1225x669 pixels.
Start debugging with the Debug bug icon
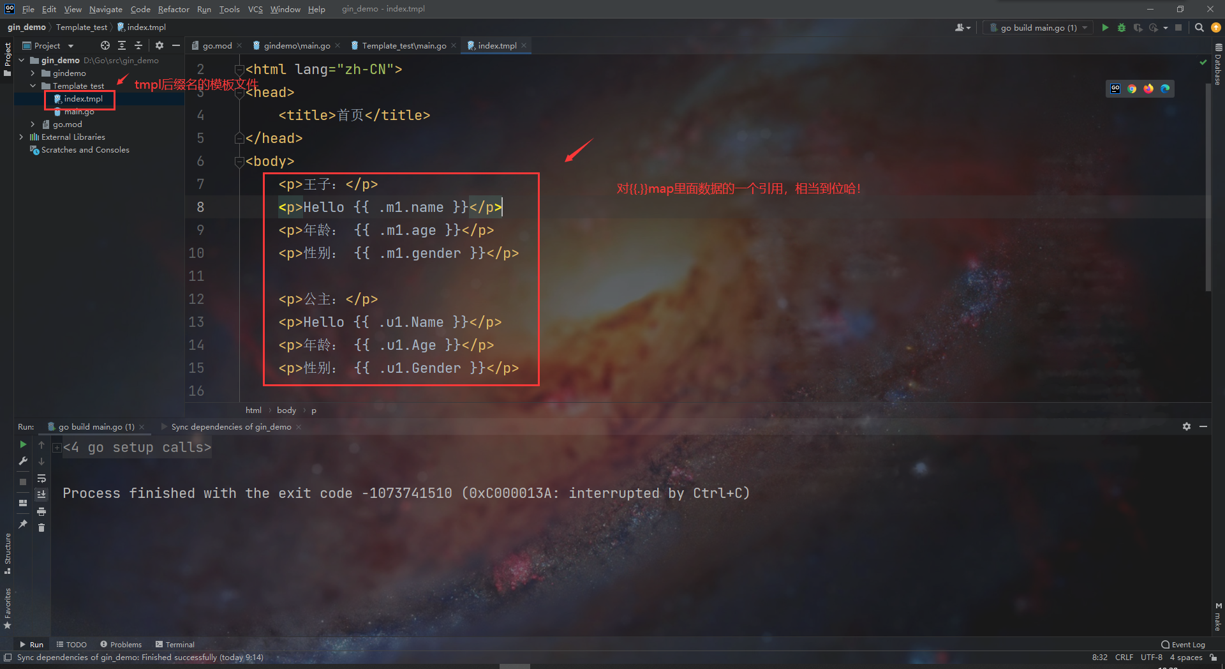pos(1122,27)
